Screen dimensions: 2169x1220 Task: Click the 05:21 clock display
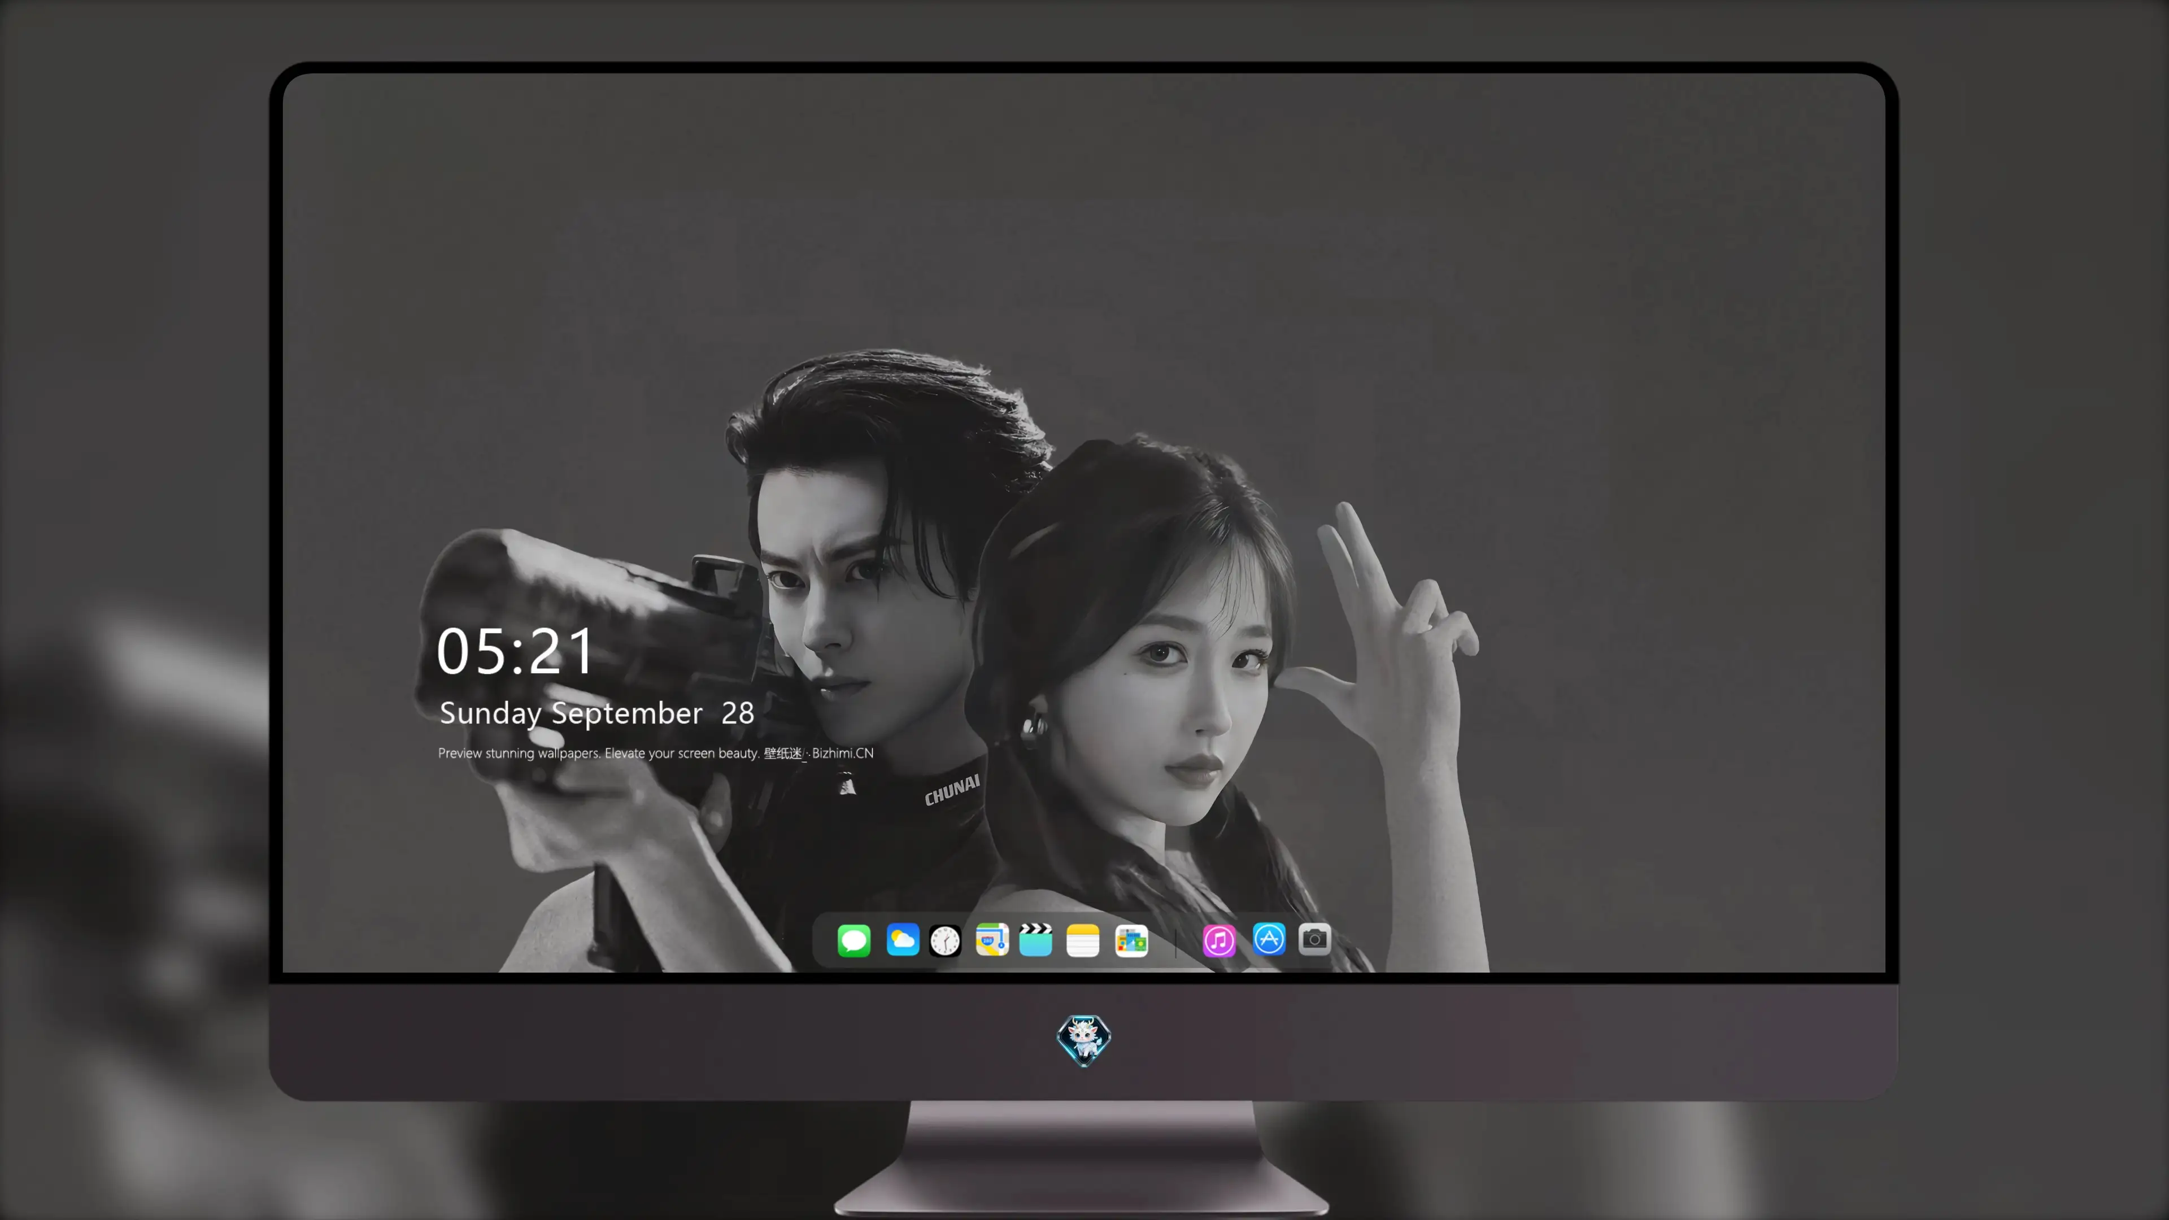pos(515,652)
